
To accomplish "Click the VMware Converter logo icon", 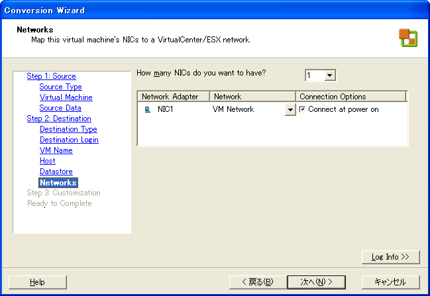I will tap(408, 38).
